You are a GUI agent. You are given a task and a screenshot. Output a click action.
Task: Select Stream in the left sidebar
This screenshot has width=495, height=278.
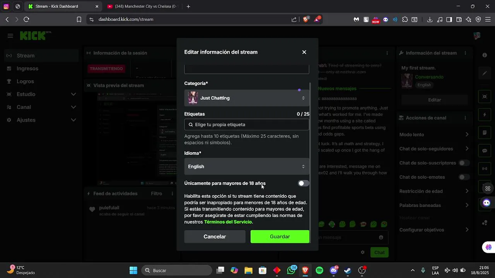pyautogui.click(x=42, y=56)
